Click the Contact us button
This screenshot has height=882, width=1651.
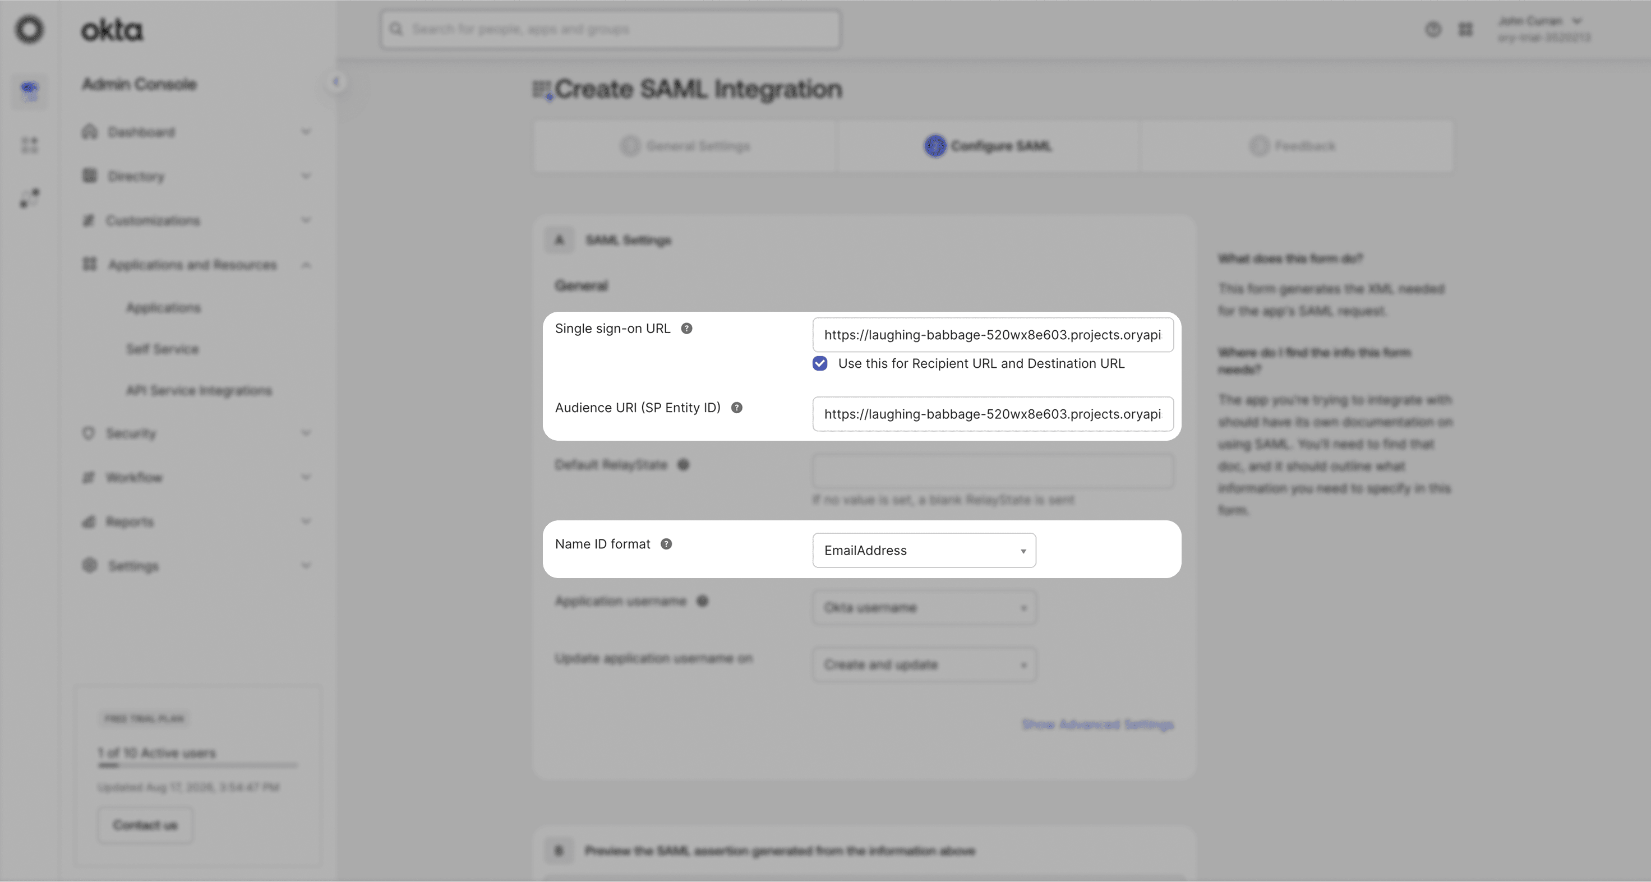pyautogui.click(x=145, y=825)
